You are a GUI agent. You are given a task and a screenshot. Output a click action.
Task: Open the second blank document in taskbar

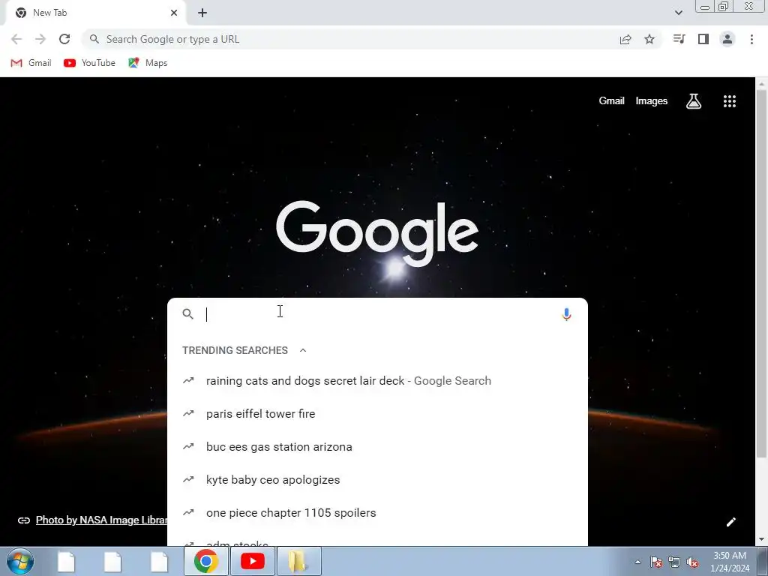[x=112, y=562]
